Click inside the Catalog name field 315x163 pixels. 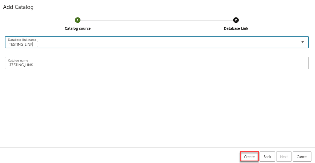point(109,65)
